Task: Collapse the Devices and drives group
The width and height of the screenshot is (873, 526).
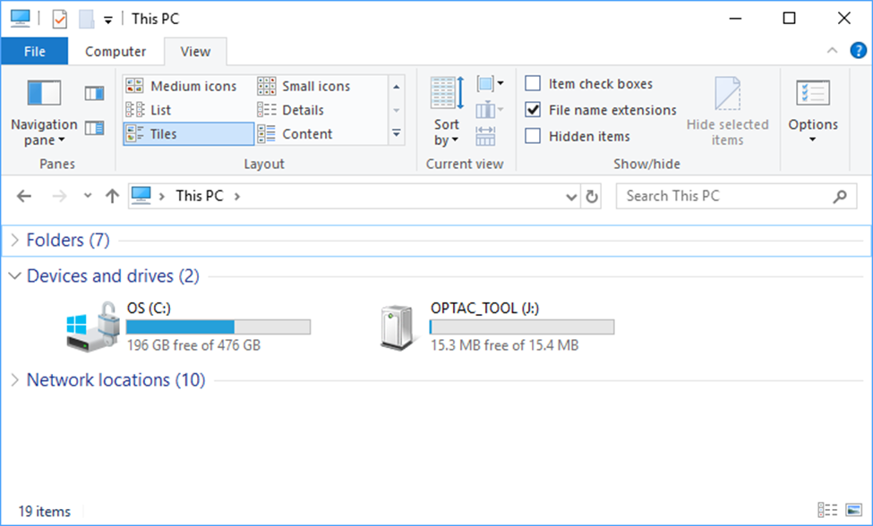Action: [x=13, y=276]
